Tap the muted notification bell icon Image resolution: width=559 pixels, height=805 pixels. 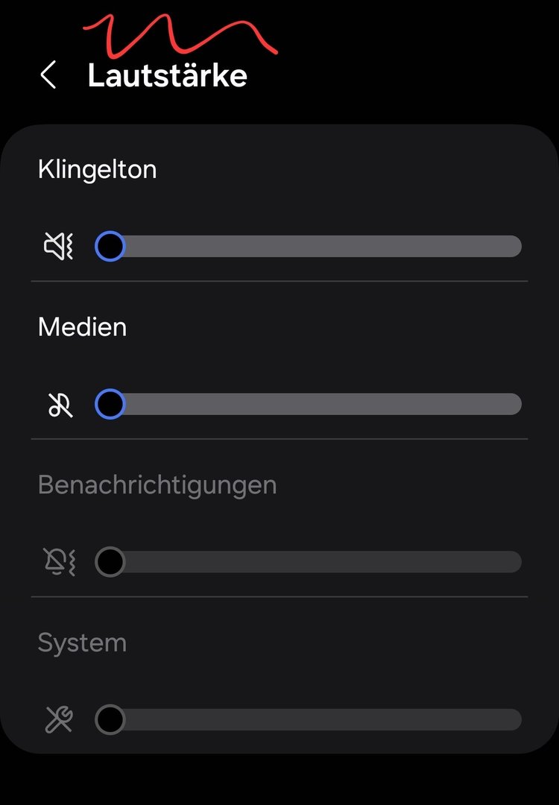point(59,562)
